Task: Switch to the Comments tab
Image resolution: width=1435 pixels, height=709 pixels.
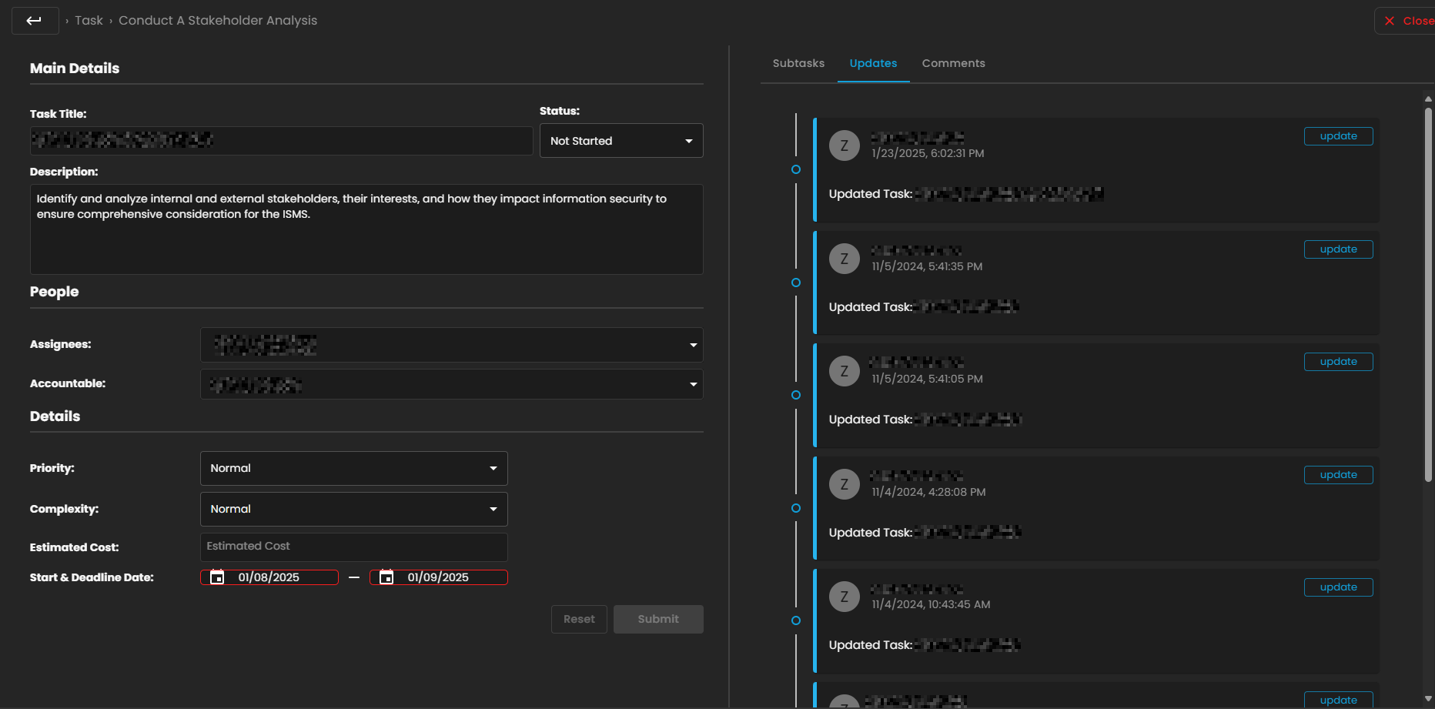Action: coord(953,63)
